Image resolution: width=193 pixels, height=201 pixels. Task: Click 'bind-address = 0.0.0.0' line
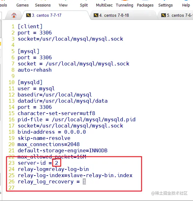coord(52,132)
